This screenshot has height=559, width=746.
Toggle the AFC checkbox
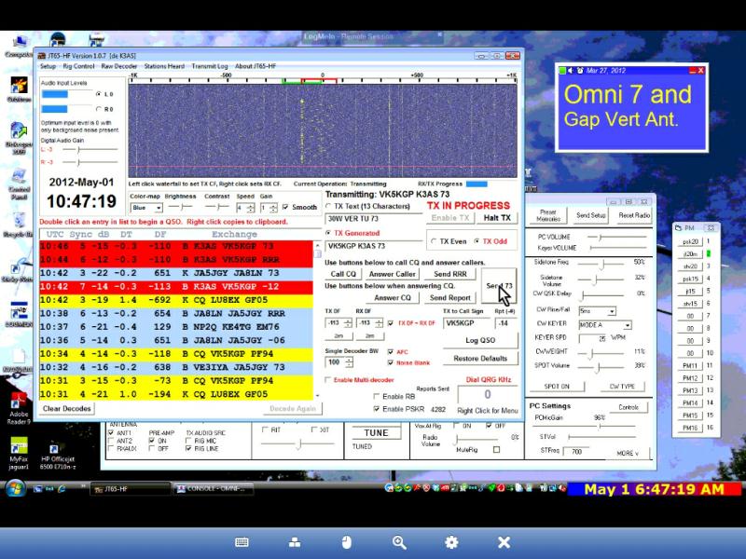[391, 352]
